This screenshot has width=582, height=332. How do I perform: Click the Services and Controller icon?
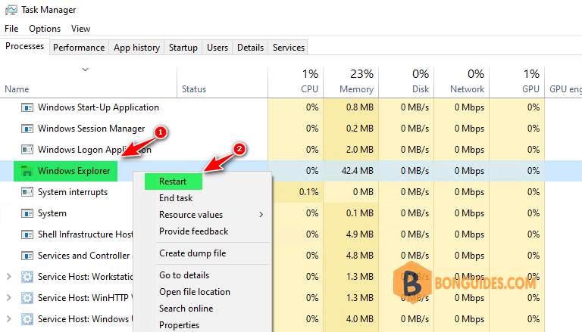[x=27, y=256]
